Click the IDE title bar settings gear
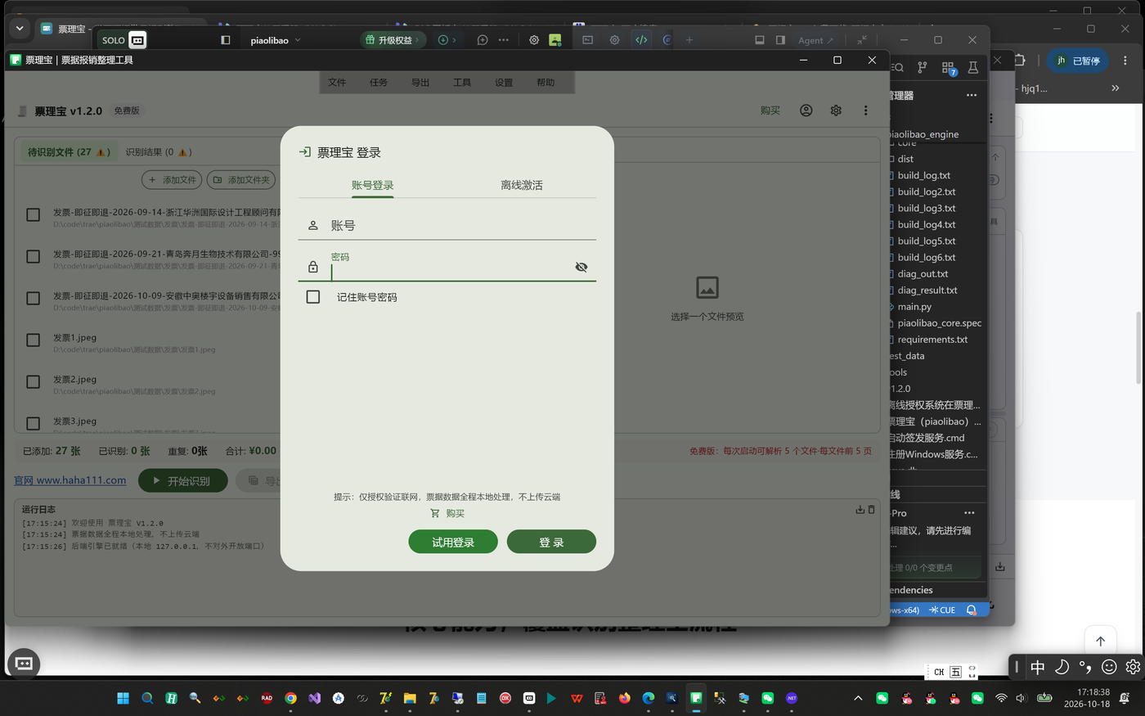 click(x=534, y=40)
